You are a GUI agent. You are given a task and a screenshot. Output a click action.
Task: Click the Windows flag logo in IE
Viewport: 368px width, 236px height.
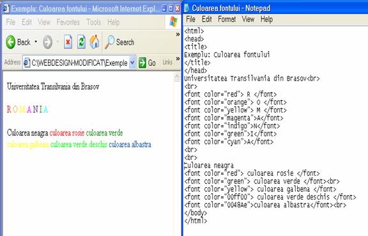(173, 22)
